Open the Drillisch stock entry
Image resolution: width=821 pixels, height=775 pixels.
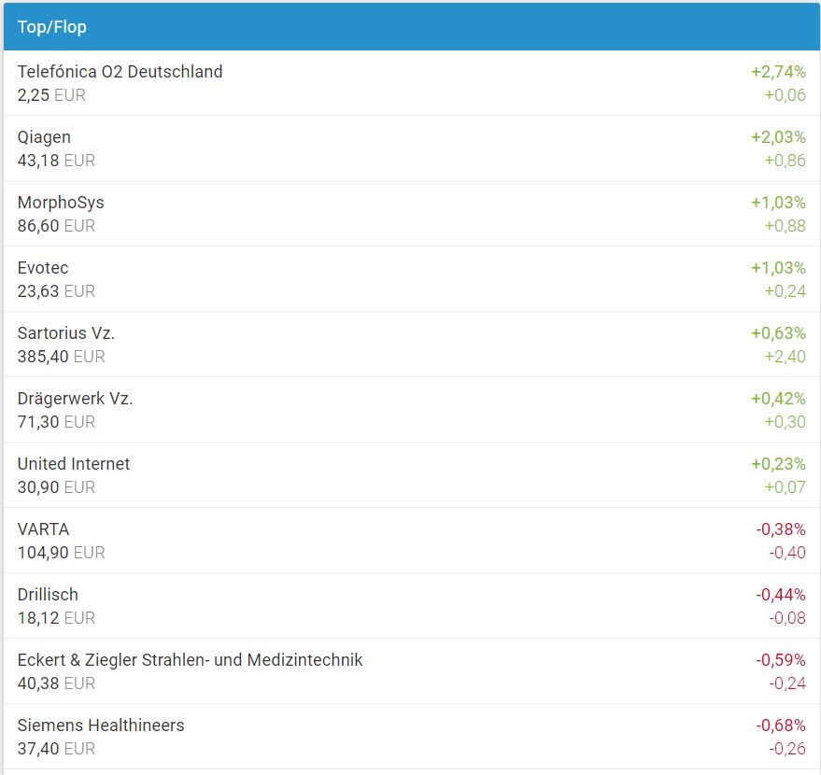[48, 595]
